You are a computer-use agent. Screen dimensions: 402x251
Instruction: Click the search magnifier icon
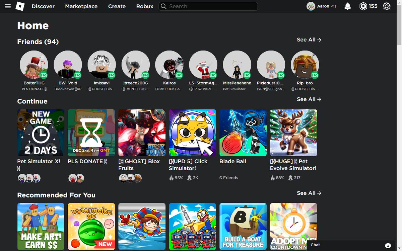point(163,6)
